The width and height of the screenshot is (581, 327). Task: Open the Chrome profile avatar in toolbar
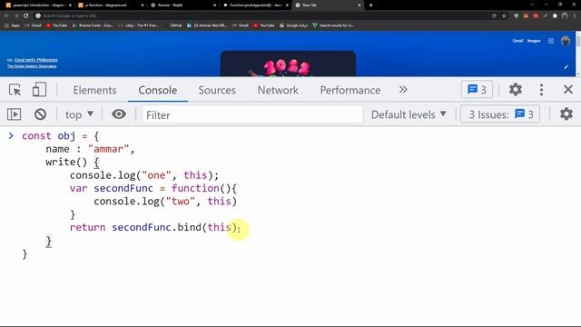click(565, 16)
